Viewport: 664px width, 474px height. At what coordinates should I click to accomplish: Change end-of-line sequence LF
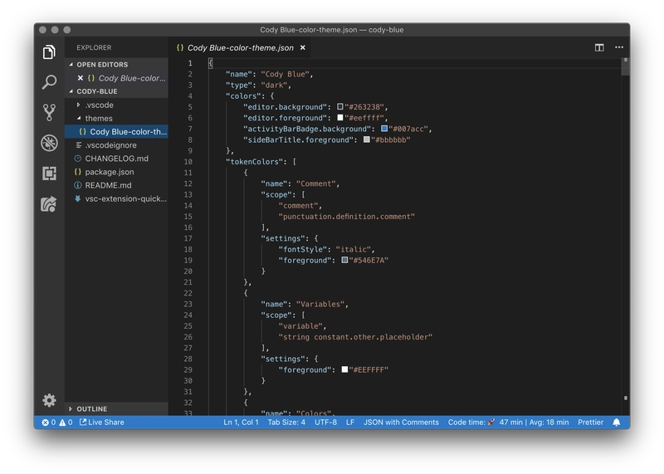coord(350,423)
